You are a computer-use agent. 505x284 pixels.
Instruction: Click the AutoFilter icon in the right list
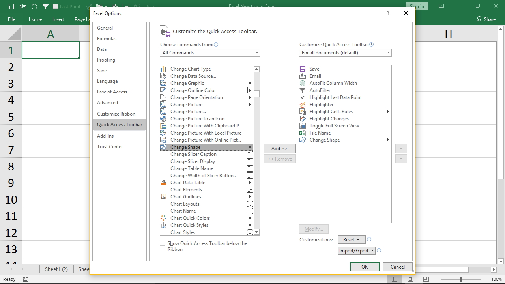click(303, 90)
